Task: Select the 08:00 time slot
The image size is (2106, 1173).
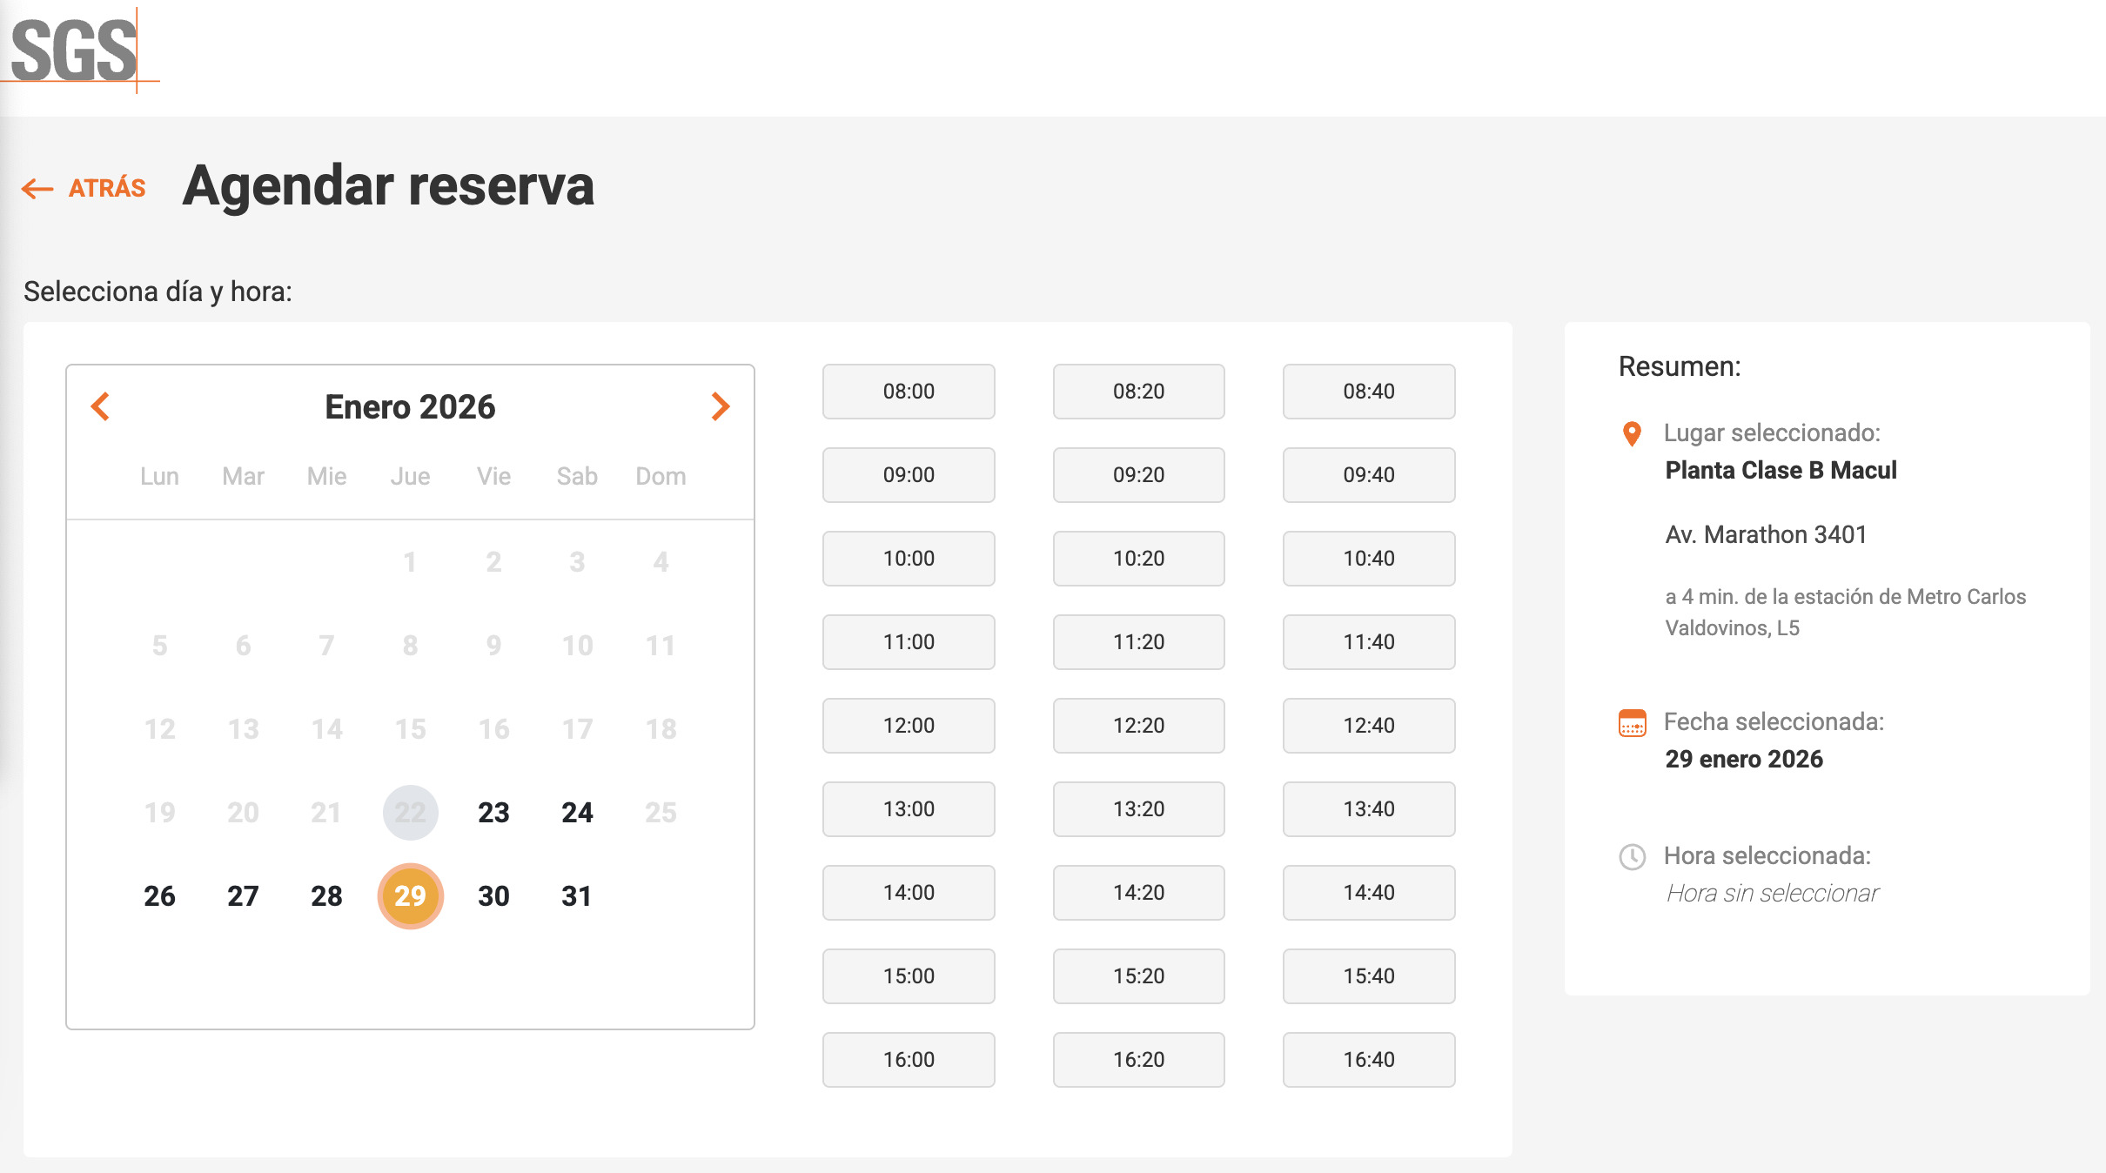Action: point(908,392)
